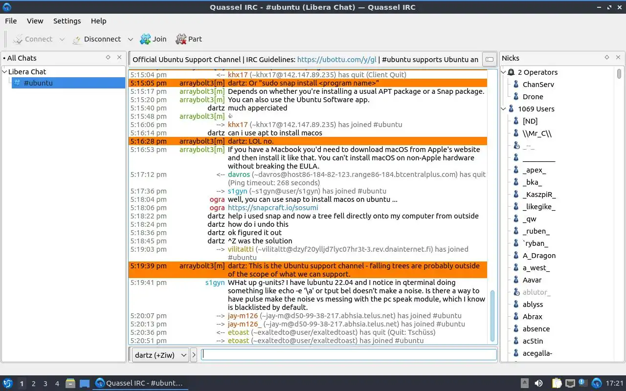Click the user icon next to Drone
The image size is (626, 391).
(x=516, y=96)
